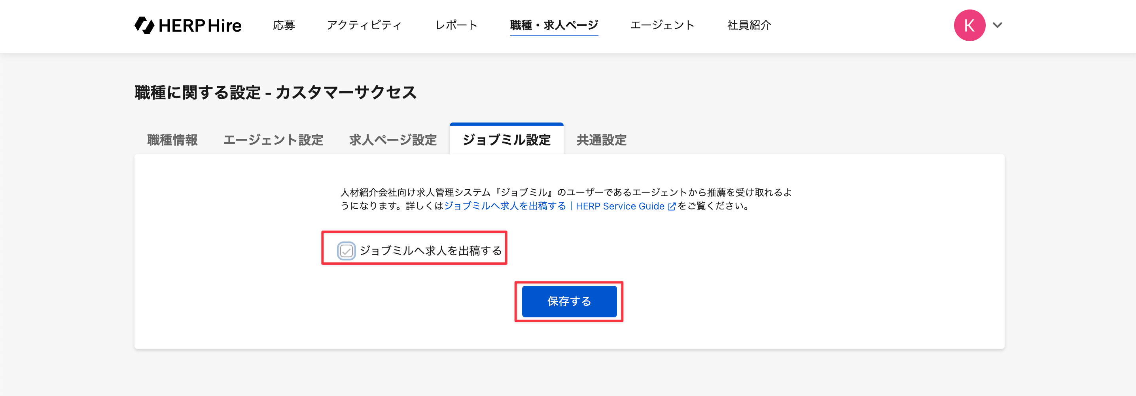Switch to the エージェント設定 tab
The width and height of the screenshot is (1136, 396).
[273, 140]
